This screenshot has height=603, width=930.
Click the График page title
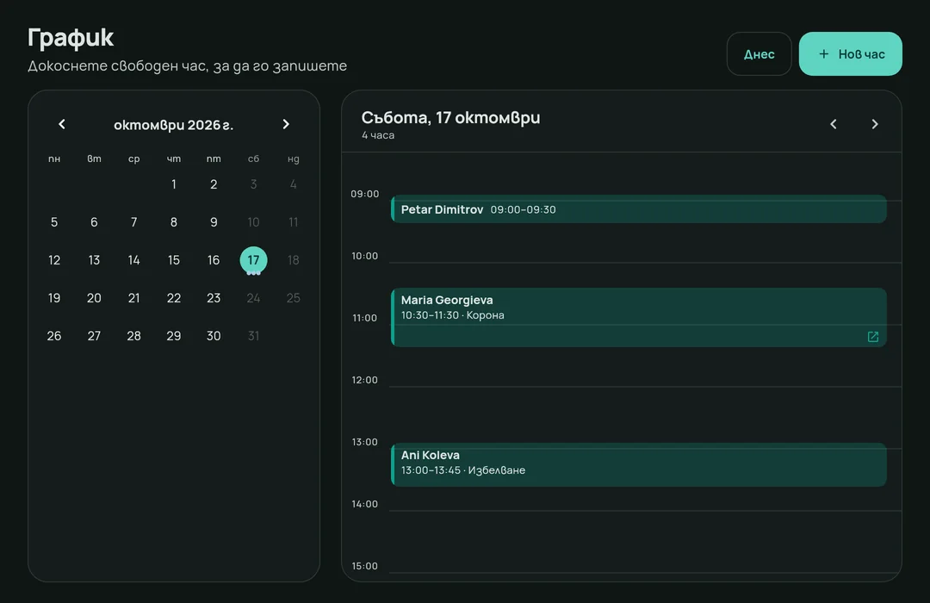tap(71, 37)
